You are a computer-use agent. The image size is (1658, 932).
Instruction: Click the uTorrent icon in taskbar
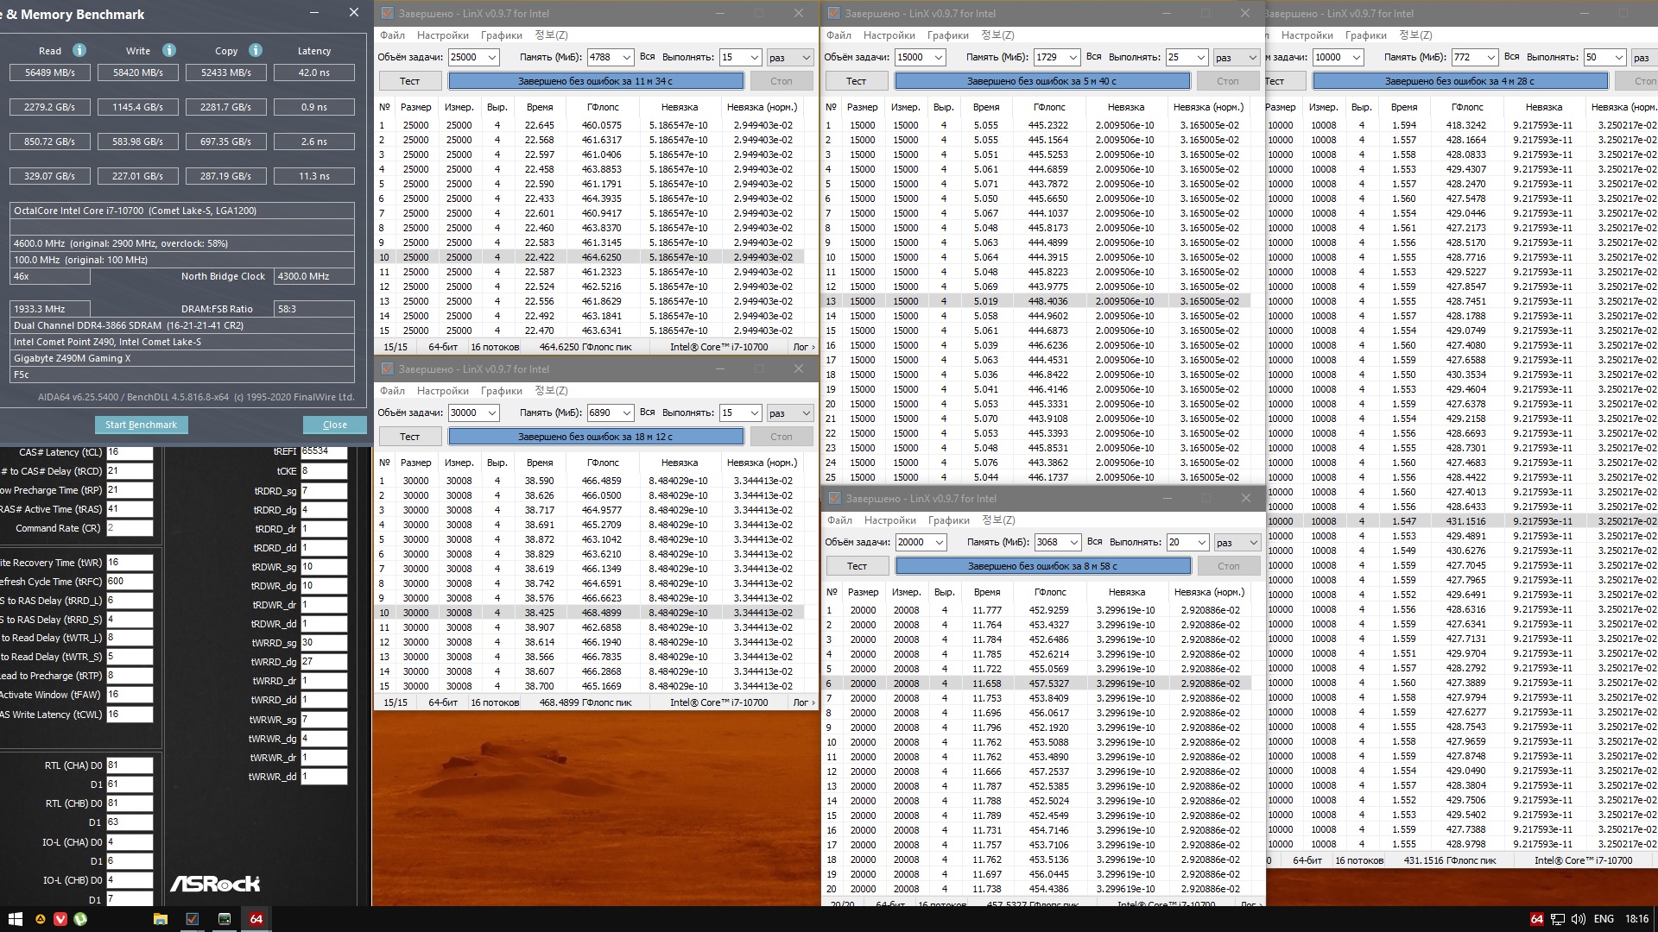(x=80, y=919)
